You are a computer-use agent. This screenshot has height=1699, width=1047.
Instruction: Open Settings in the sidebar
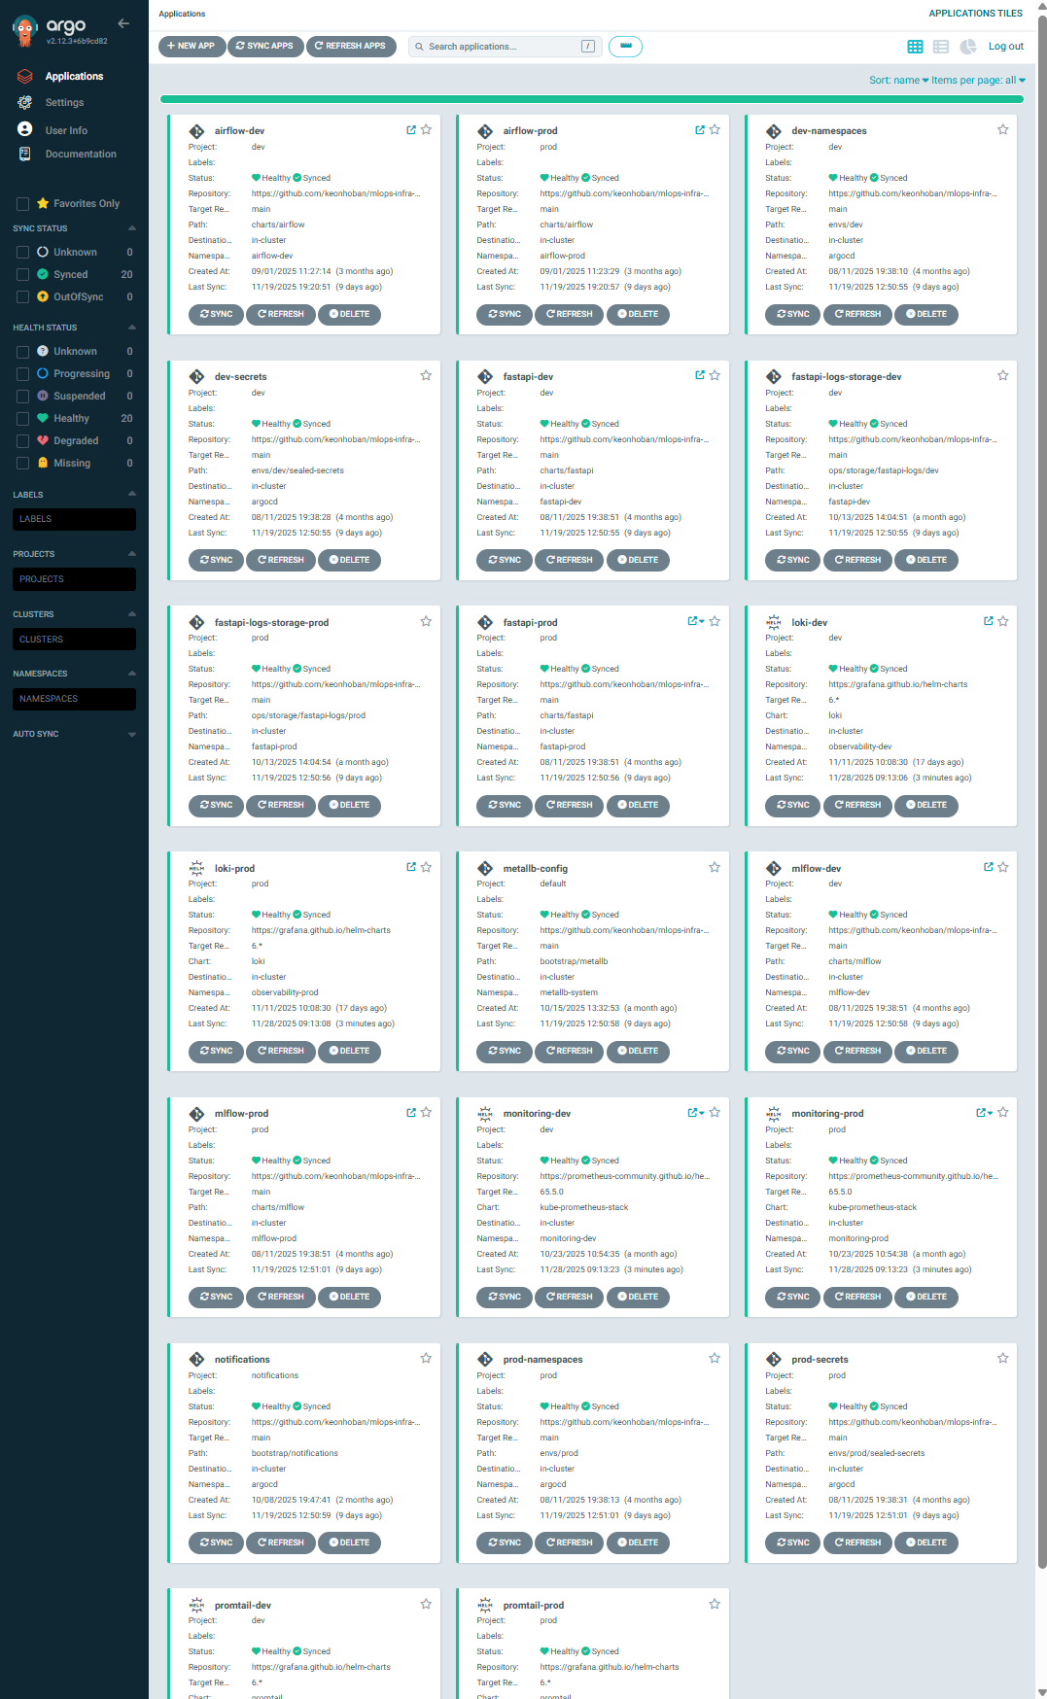[64, 102]
